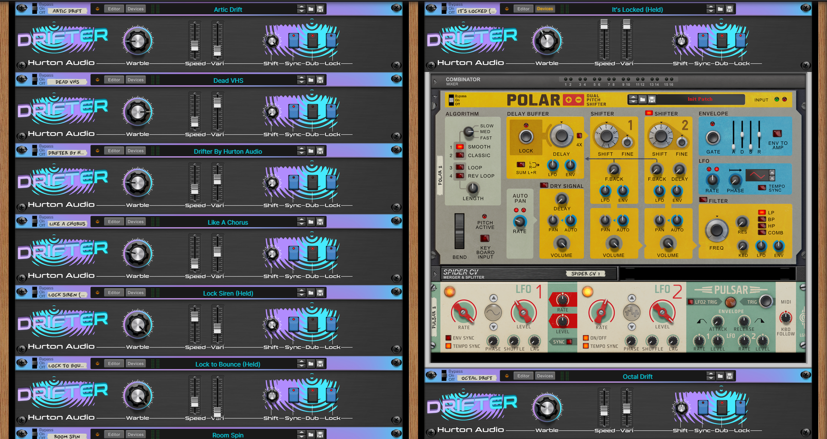Browse patches on the Polar device

[642, 99]
